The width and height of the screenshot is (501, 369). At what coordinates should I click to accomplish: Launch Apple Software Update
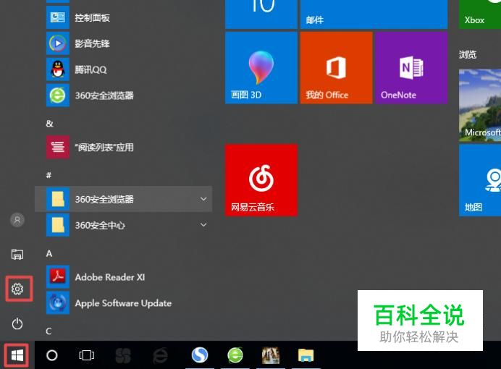point(123,302)
